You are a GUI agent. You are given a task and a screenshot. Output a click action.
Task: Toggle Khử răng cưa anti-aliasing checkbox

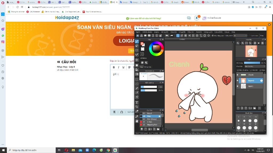(212, 36)
